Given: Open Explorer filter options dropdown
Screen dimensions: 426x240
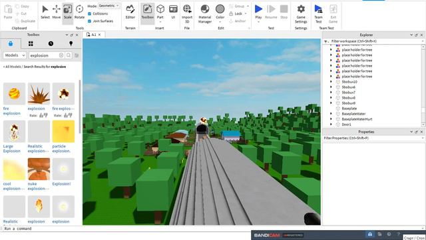Looking at the screenshot, I should click(325, 41).
